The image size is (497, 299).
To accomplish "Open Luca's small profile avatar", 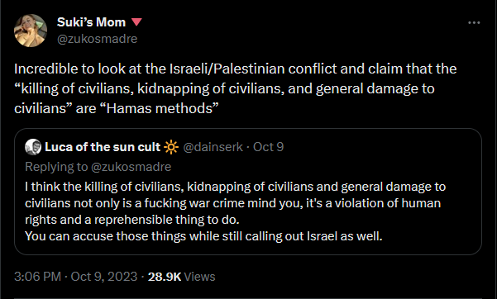I will pos(33,147).
